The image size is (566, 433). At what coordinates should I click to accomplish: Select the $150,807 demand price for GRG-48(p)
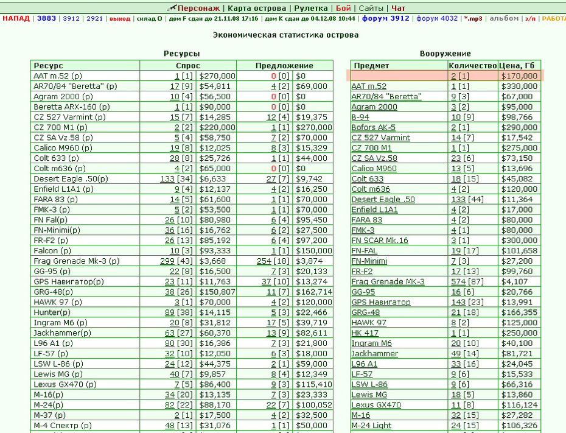click(217, 292)
